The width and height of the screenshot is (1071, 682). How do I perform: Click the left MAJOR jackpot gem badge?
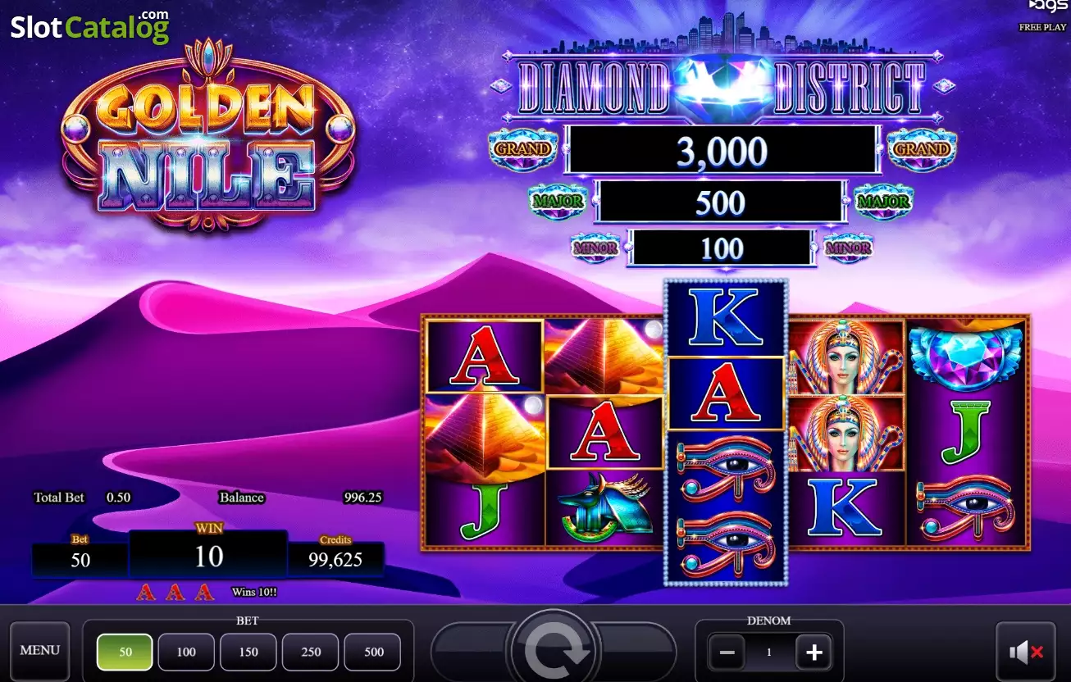[557, 202]
